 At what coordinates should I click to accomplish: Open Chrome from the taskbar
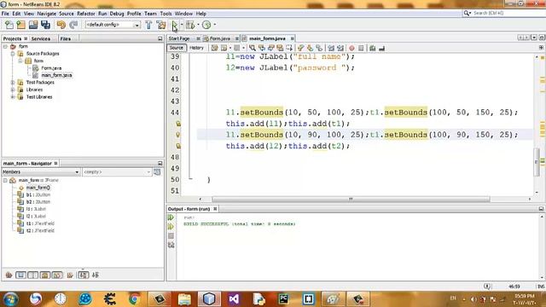coord(135,298)
